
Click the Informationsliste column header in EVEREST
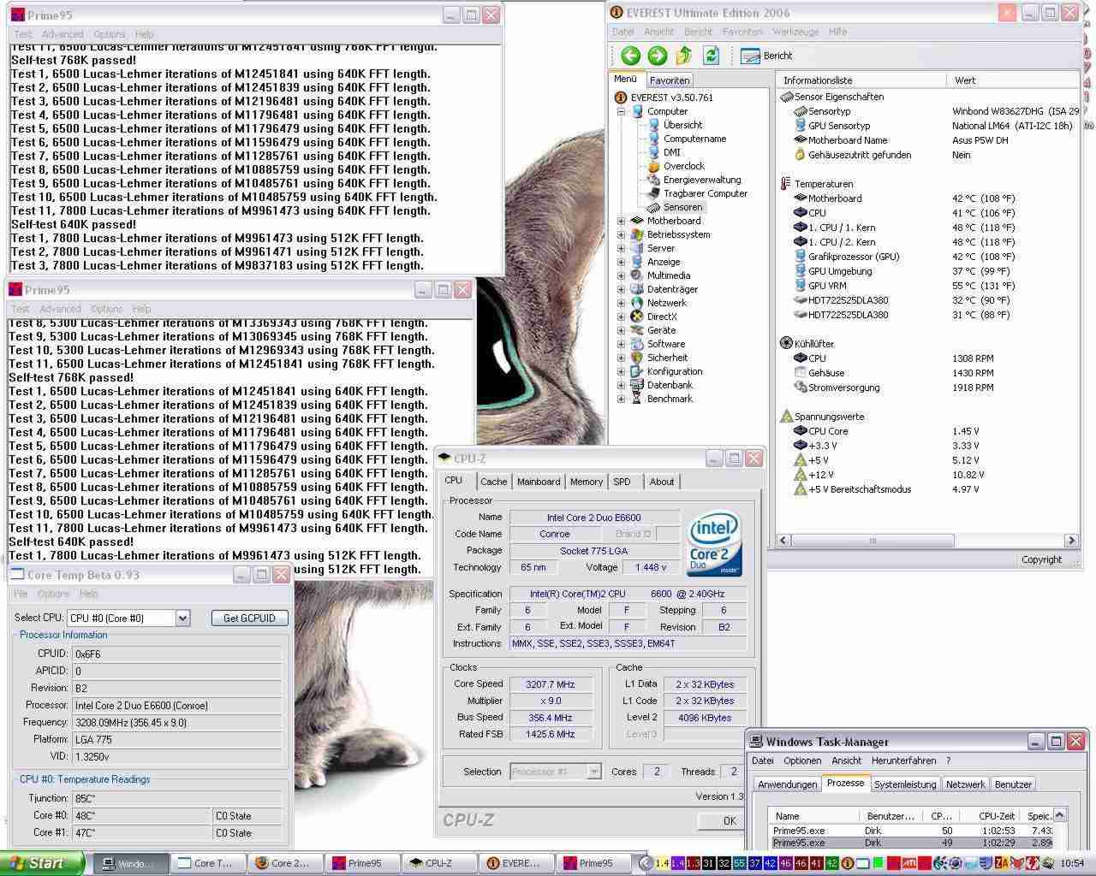point(861,80)
